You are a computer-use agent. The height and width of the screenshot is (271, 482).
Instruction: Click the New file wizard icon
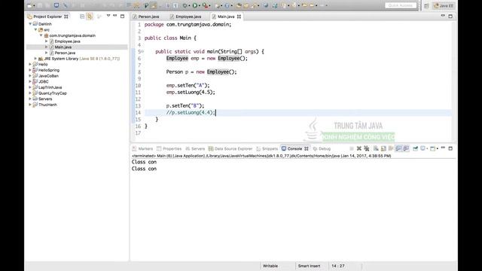29,5
